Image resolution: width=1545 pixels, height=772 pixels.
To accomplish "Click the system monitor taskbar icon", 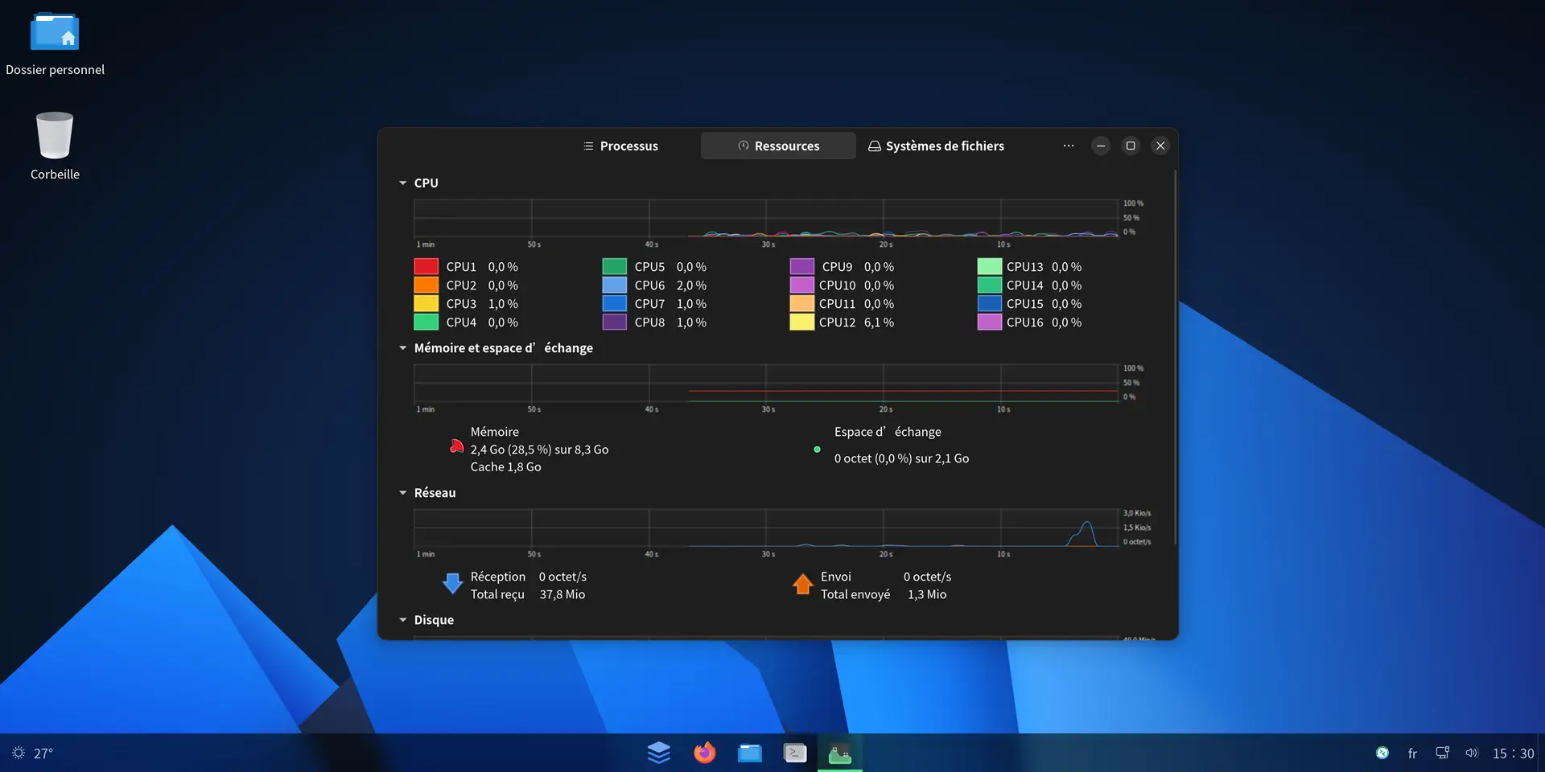I will (840, 754).
